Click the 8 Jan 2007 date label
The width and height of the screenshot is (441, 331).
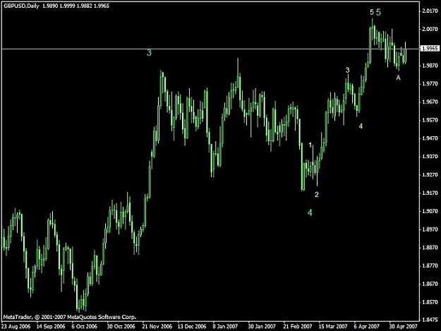point(225,327)
